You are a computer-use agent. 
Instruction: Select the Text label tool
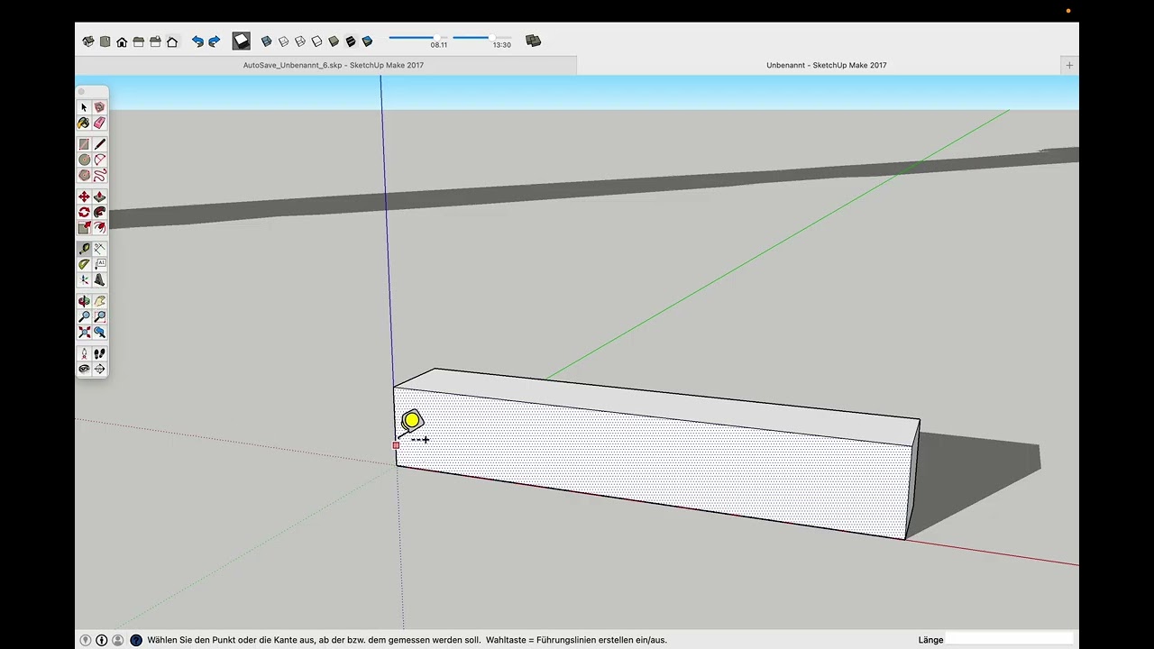(99, 264)
